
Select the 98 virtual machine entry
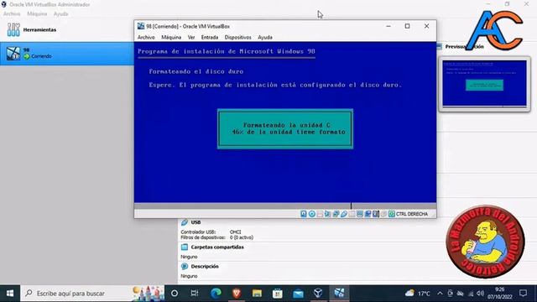pos(67,54)
